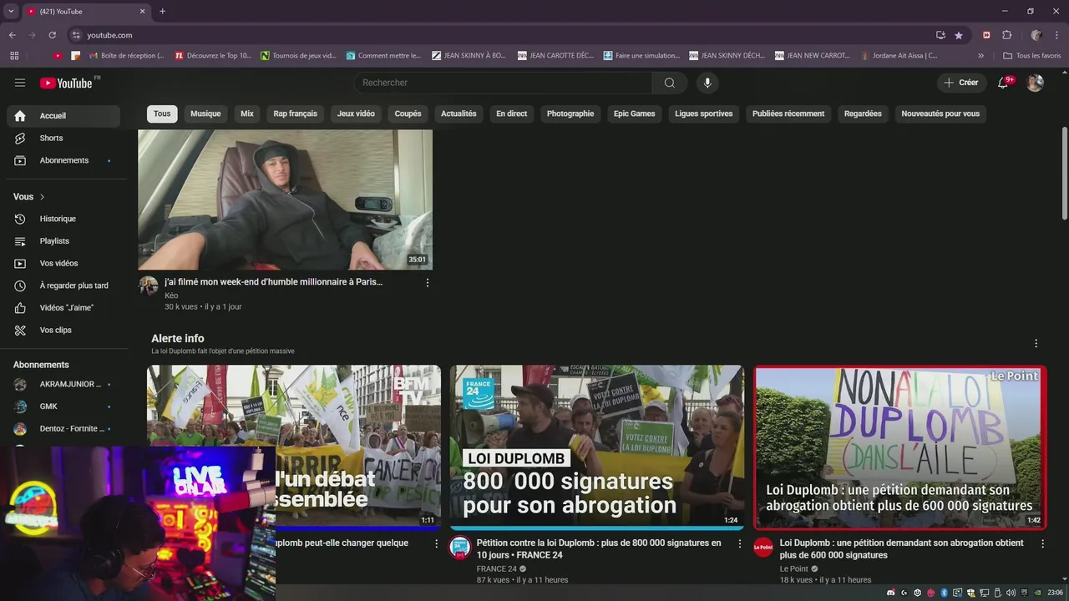The height and width of the screenshot is (601, 1069).
Task: Select the Epic Games filter chip
Action: coord(635,114)
